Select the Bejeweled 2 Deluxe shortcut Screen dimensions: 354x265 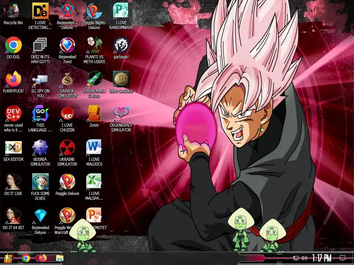coord(67,16)
